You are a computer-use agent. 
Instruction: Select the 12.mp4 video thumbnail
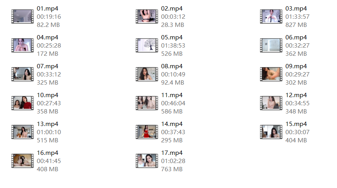[x=271, y=103]
